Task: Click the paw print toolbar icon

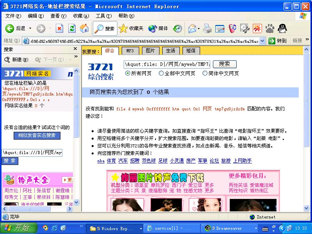Action: (x=269, y=28)
